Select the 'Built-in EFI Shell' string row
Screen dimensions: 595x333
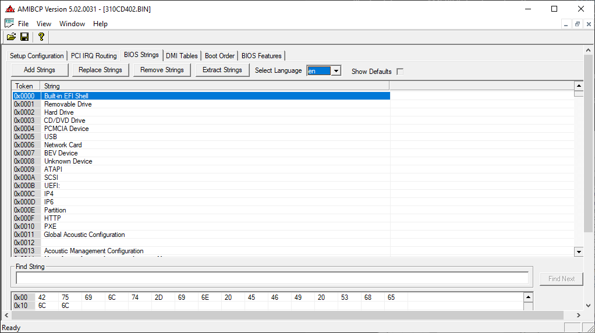(201, 96)
